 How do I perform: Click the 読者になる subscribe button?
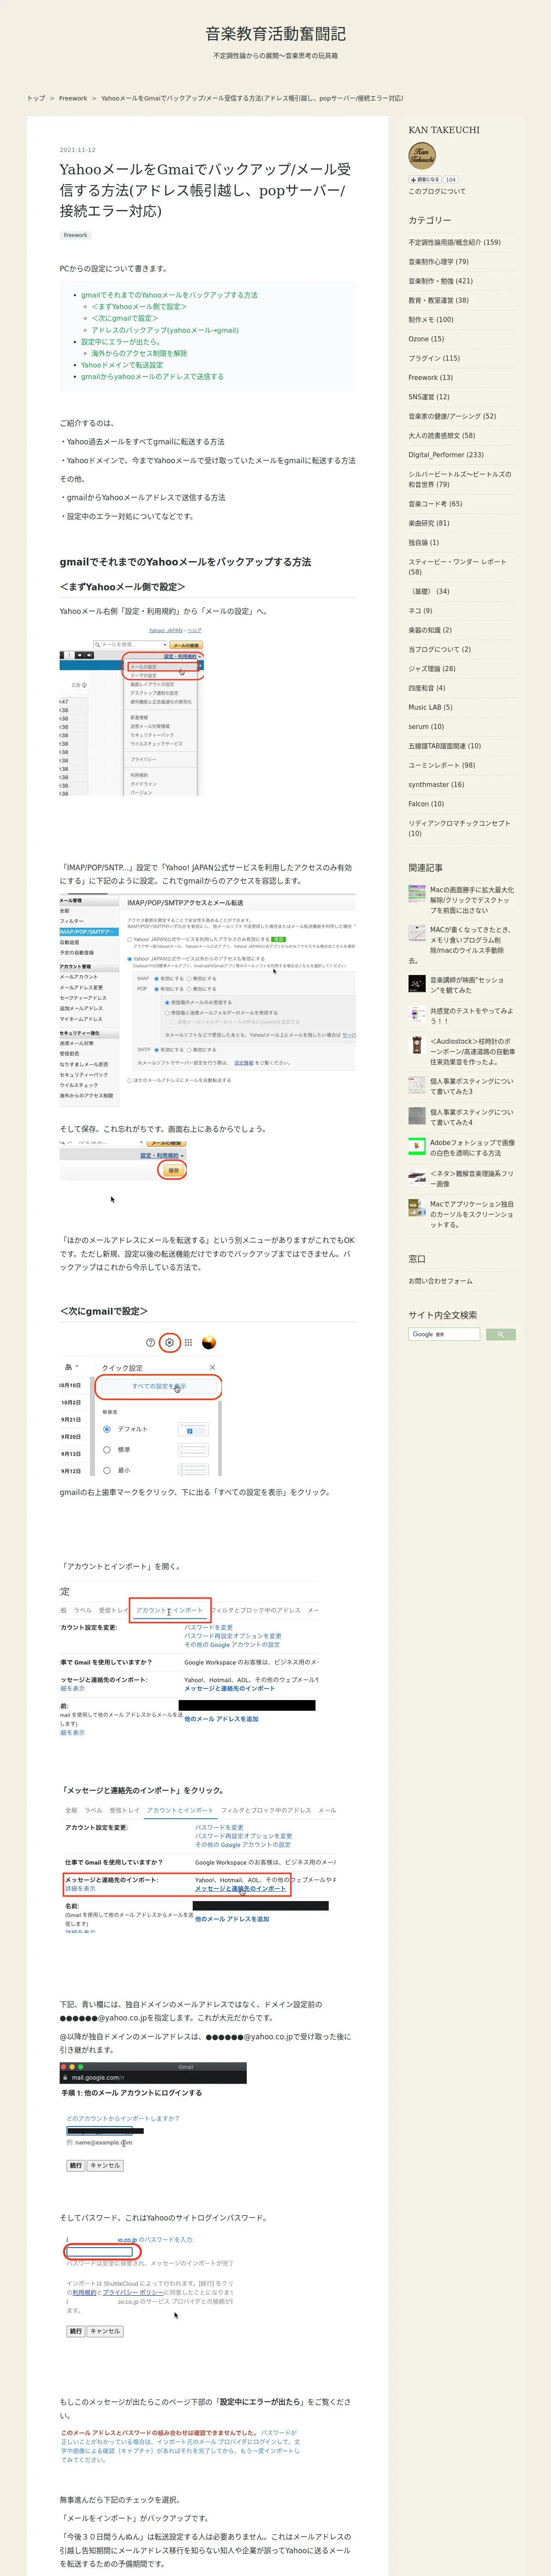tap(424, 180)
